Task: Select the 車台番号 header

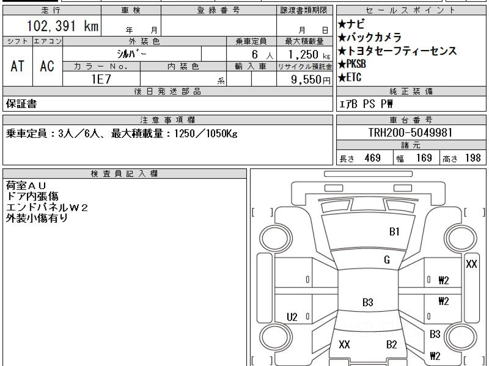Action: tap(411, 120)
